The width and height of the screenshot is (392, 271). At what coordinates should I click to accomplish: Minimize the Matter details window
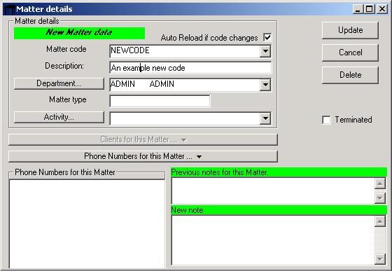358,9
